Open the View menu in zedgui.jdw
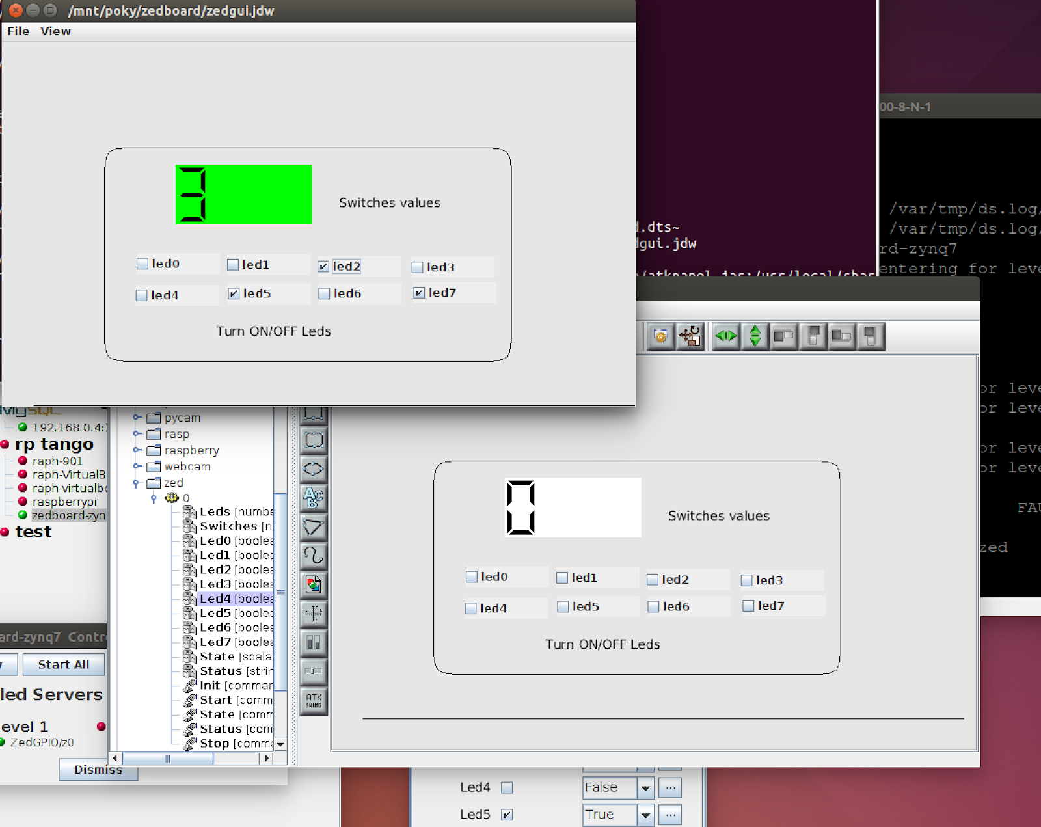The width and height of the screenshot is (1041, 827). (55, 31)
